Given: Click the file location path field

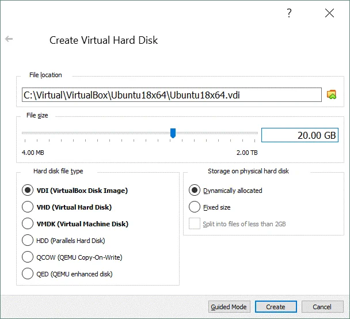Looking at the screenshot, I should (171, 94).
